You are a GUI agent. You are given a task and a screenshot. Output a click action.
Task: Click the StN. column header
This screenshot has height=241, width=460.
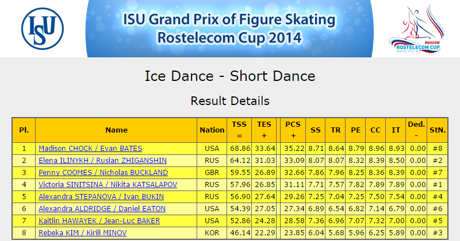tap(438, 130)
